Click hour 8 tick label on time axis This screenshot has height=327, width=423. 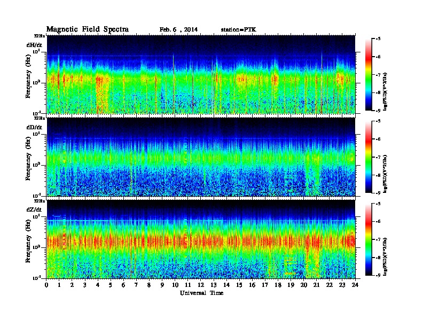tap(149, 285)
